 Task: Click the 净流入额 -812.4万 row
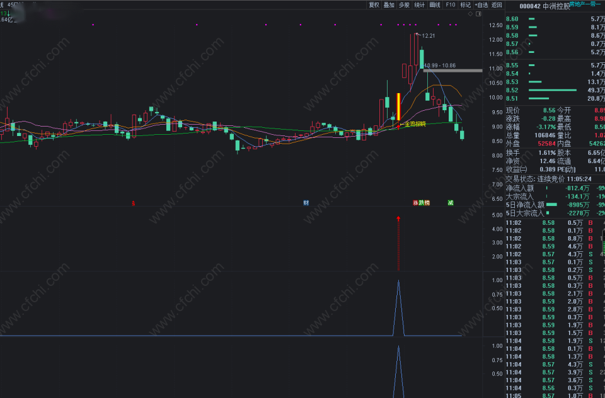[555, 188]
